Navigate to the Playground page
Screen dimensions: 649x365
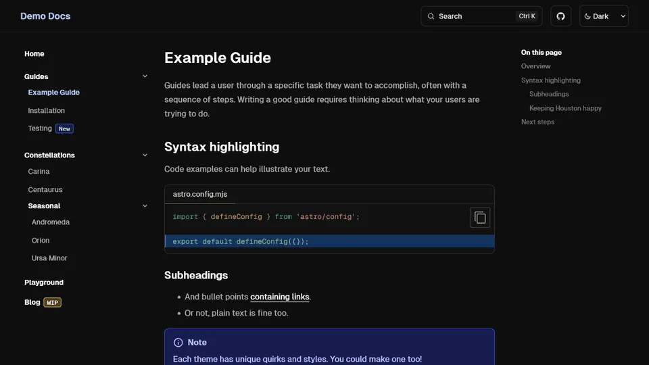click(x=44, y=283)
